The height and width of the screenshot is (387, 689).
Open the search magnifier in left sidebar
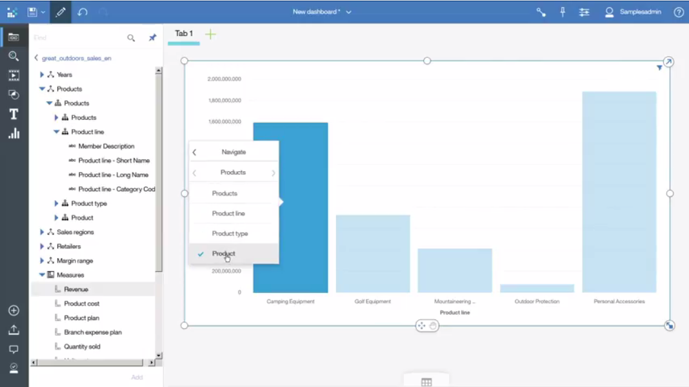(14, 56)
